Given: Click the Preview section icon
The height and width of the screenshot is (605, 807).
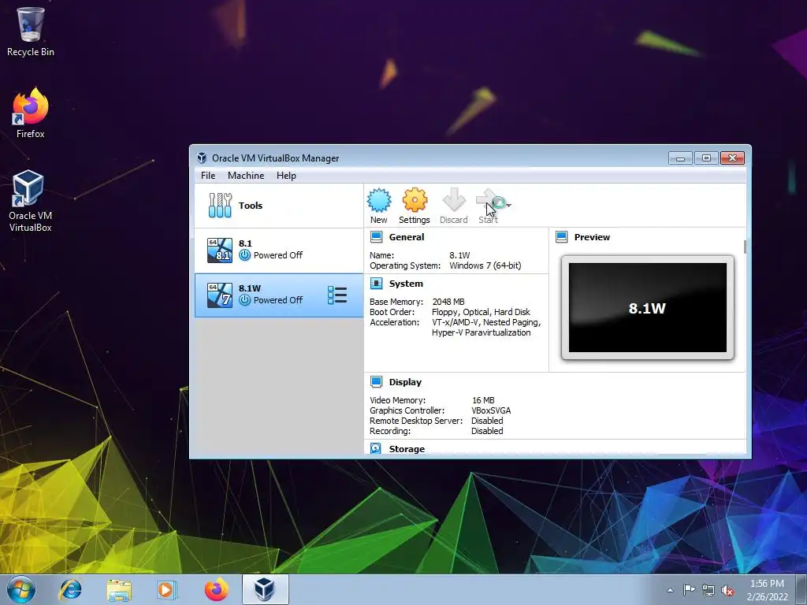Looking at the screenshot, I should [561, 237].
